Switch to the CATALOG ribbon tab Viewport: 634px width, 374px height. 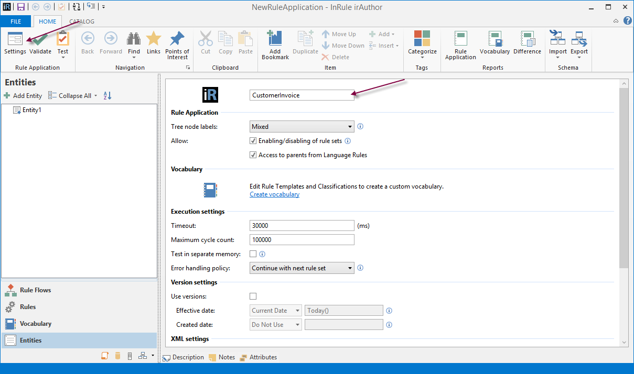click(x=82, y=21)
